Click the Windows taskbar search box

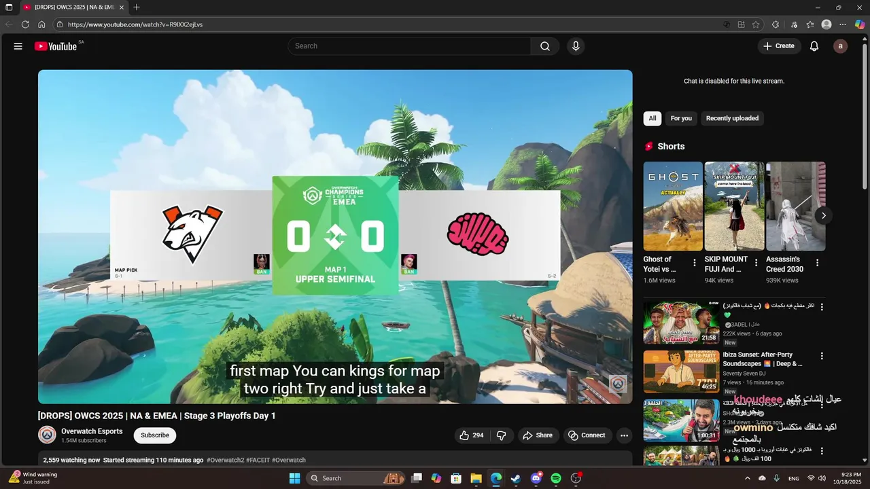[355, 478]
